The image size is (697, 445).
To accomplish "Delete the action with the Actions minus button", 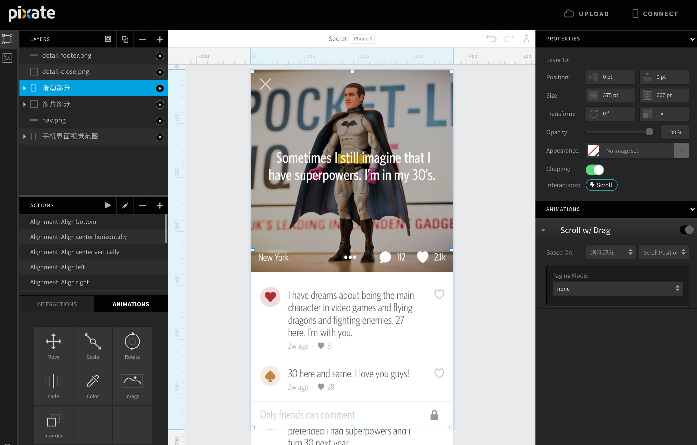I will pyautogui.click(x=142, y=205).
